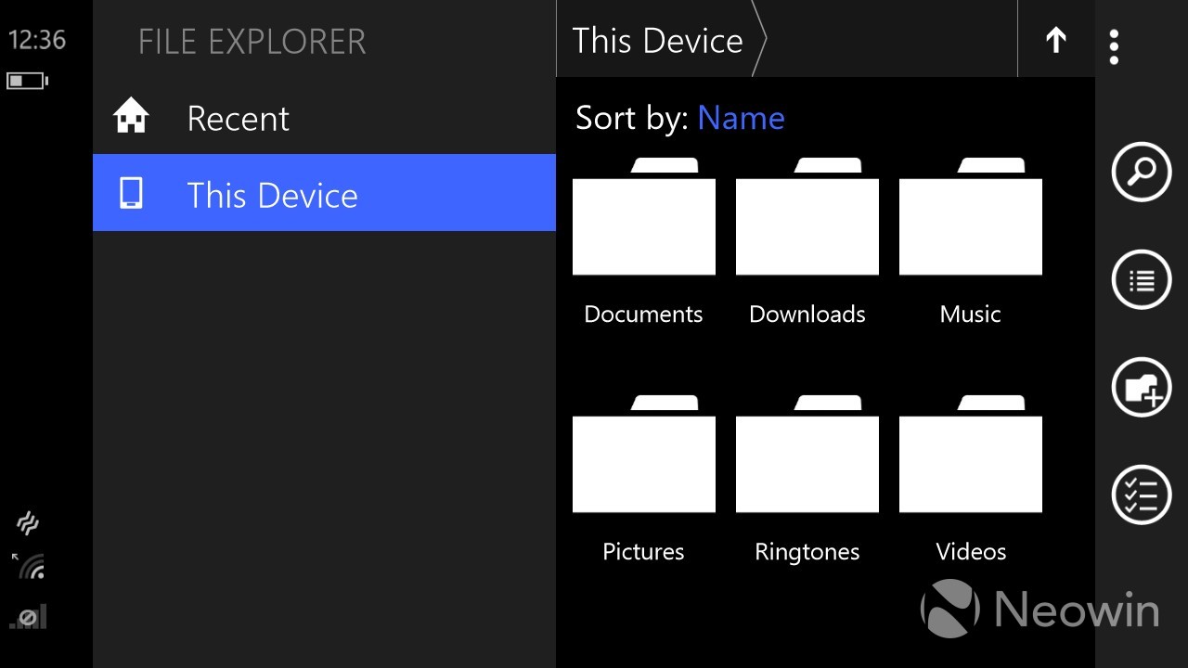1188x668 pixels.
Task: Open the three-dot more options menu
Action: coord(1114,46)
